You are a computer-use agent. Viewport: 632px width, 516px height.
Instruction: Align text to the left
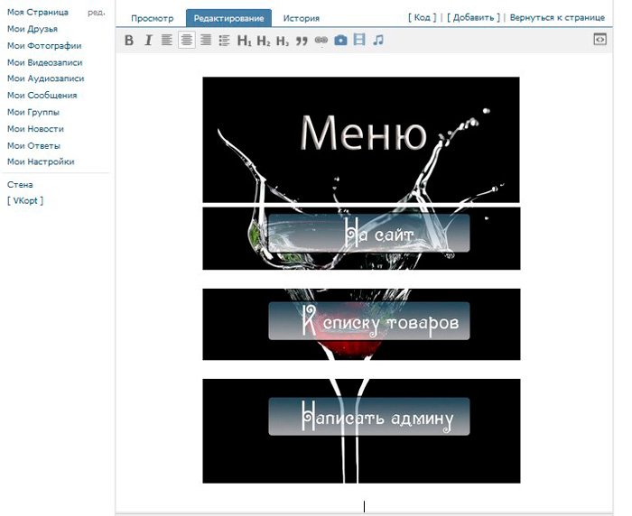pos(167,41)
